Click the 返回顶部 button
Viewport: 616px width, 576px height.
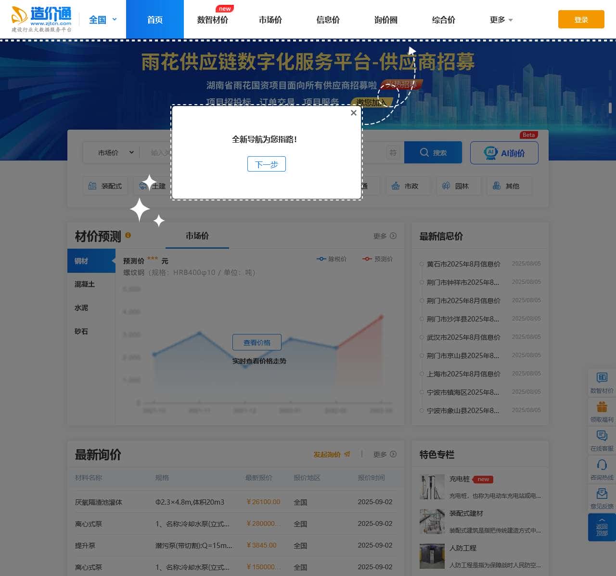(602, 527)
